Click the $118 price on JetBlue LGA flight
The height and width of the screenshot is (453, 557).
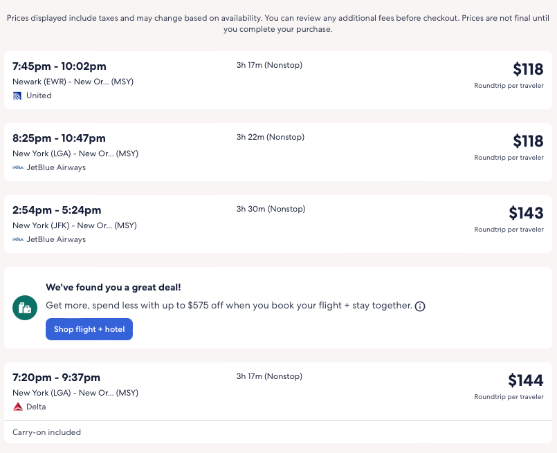(x=528, y=141)
